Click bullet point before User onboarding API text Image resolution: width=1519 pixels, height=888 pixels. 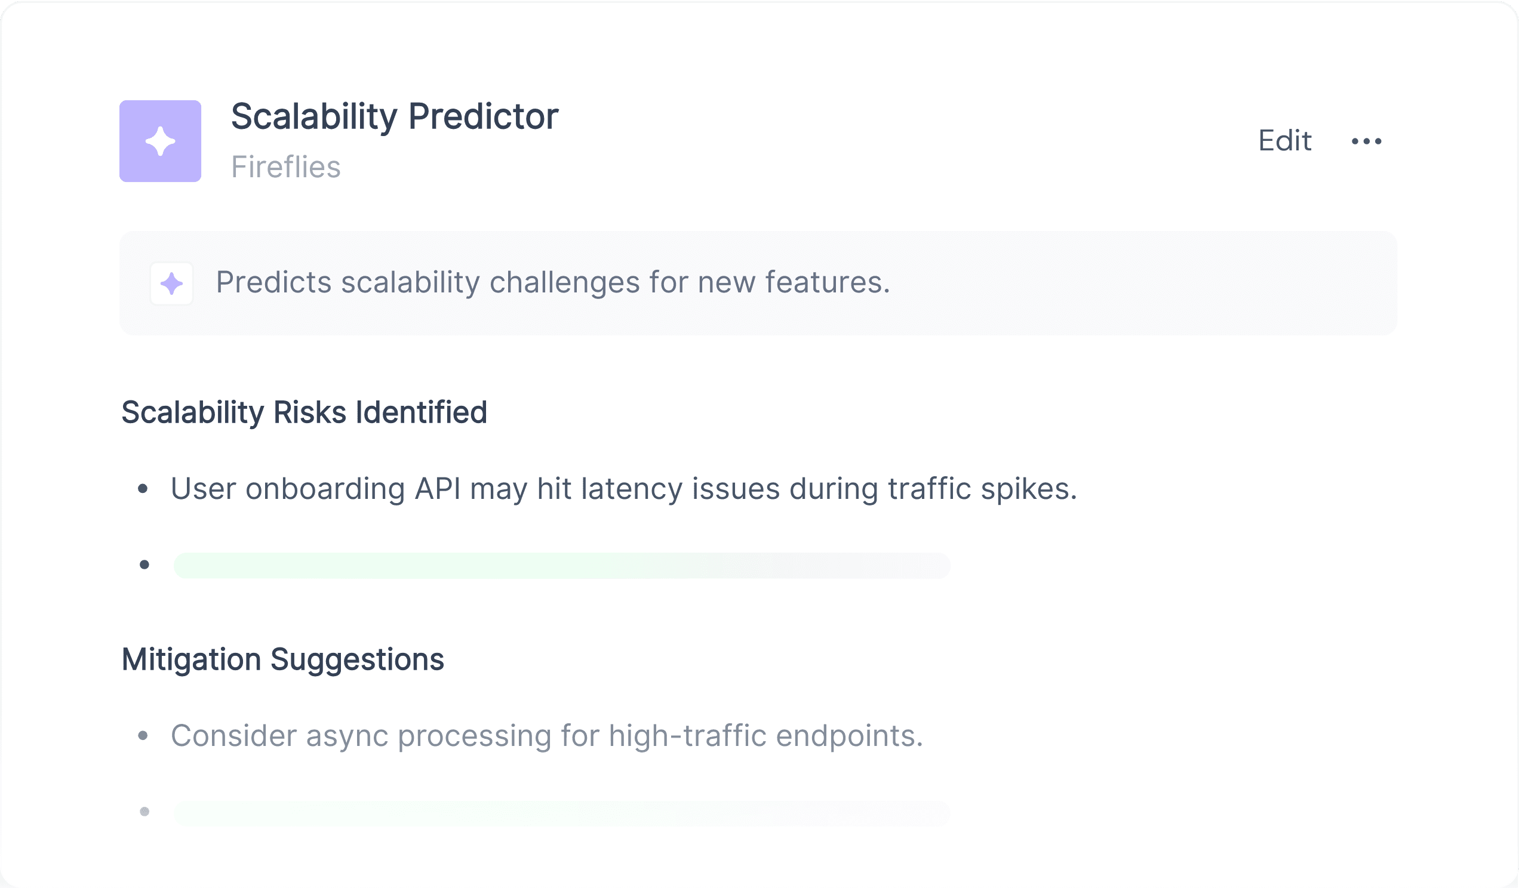[x=143, y=489]
